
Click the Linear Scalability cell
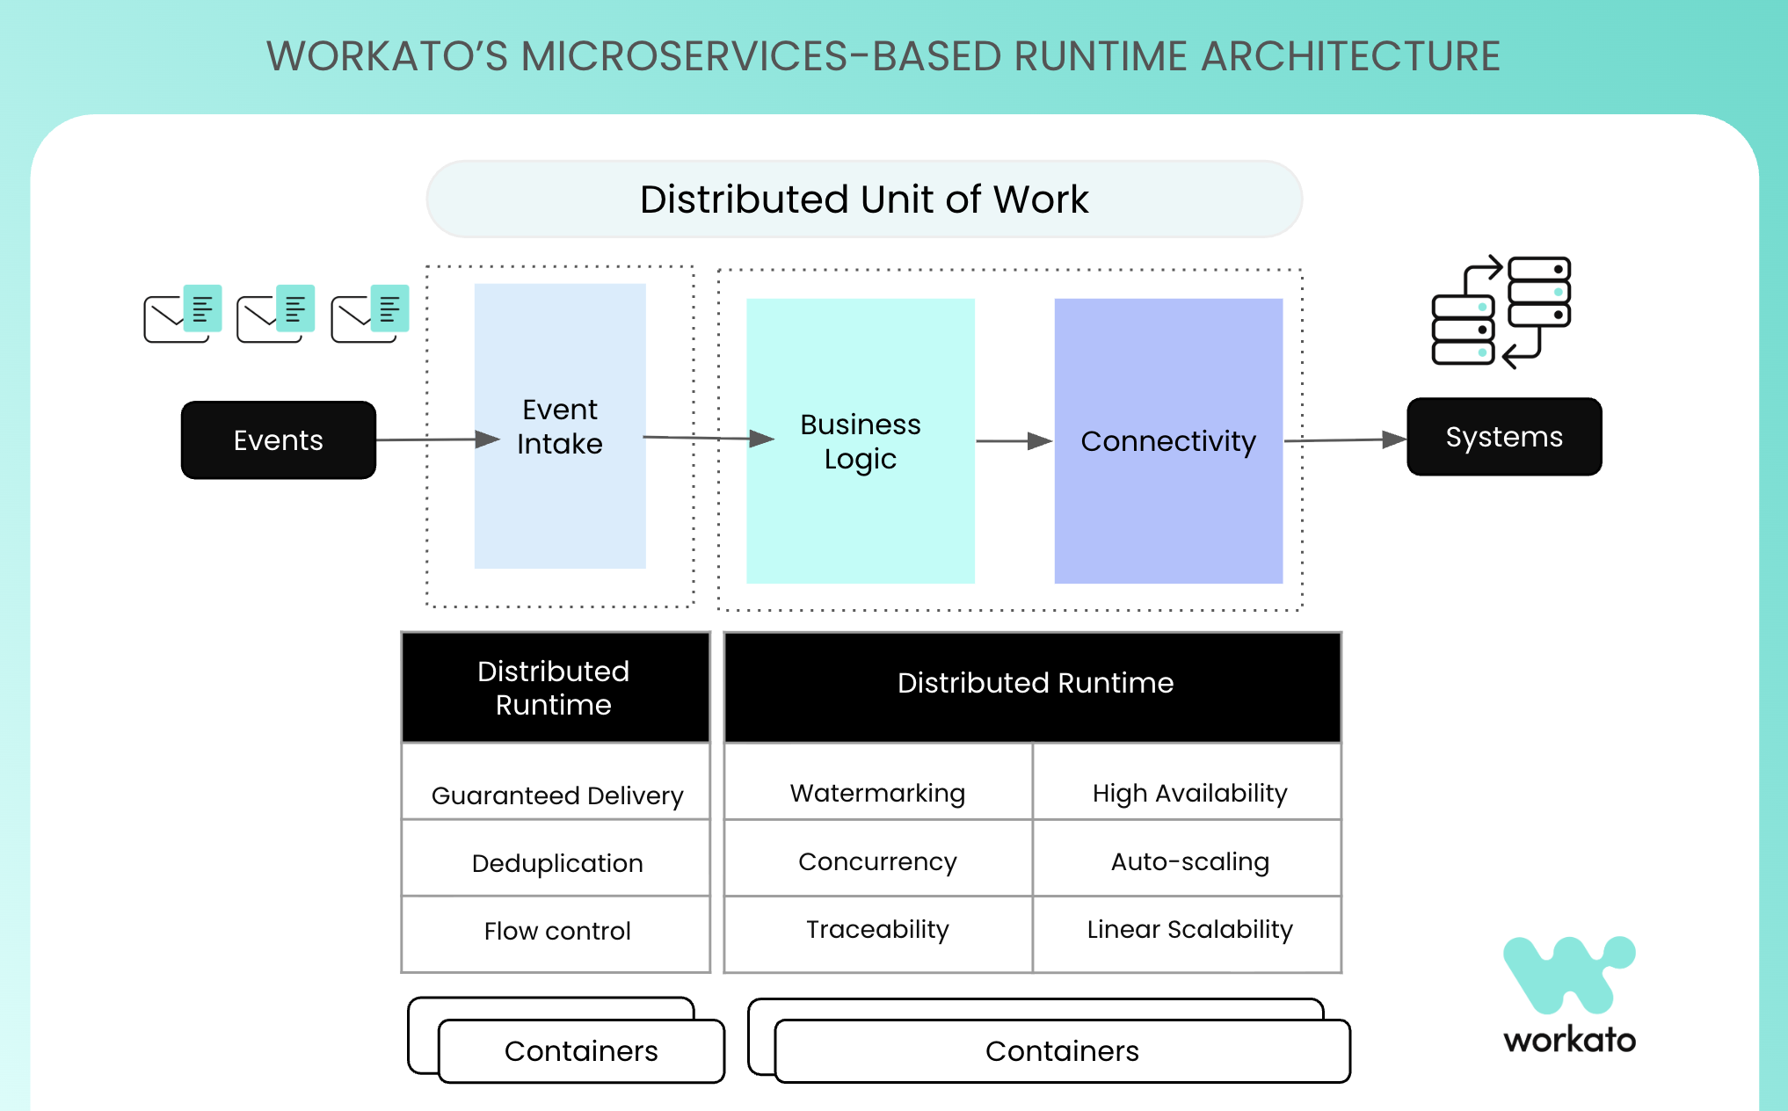[1188, 931]
